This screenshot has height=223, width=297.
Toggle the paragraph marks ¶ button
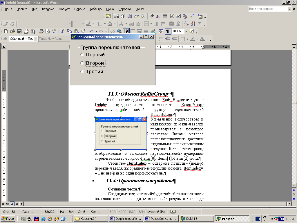(168, 31)
